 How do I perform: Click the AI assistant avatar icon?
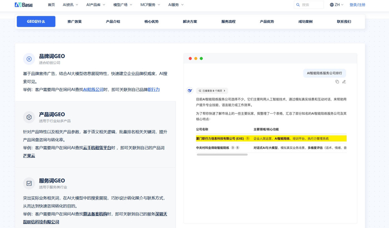[190, 90]
